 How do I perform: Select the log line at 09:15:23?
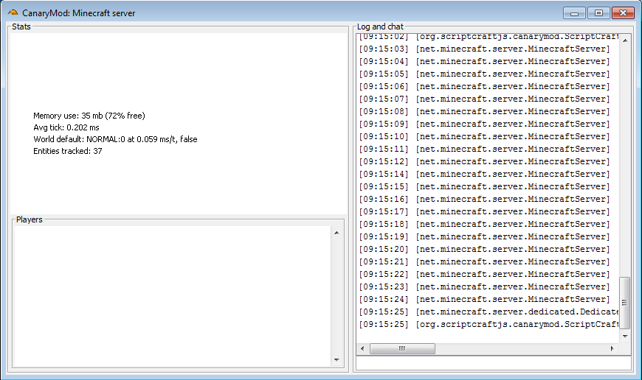[484, 286]
